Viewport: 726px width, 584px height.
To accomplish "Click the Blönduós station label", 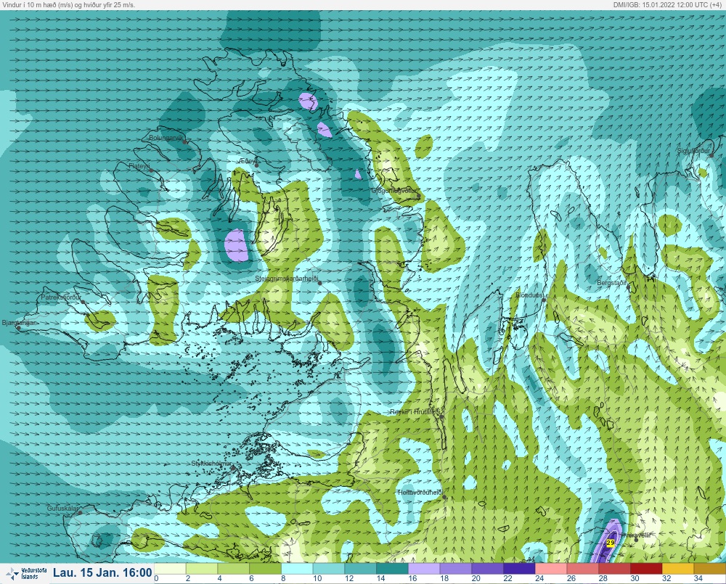I will tap(529, 295).
